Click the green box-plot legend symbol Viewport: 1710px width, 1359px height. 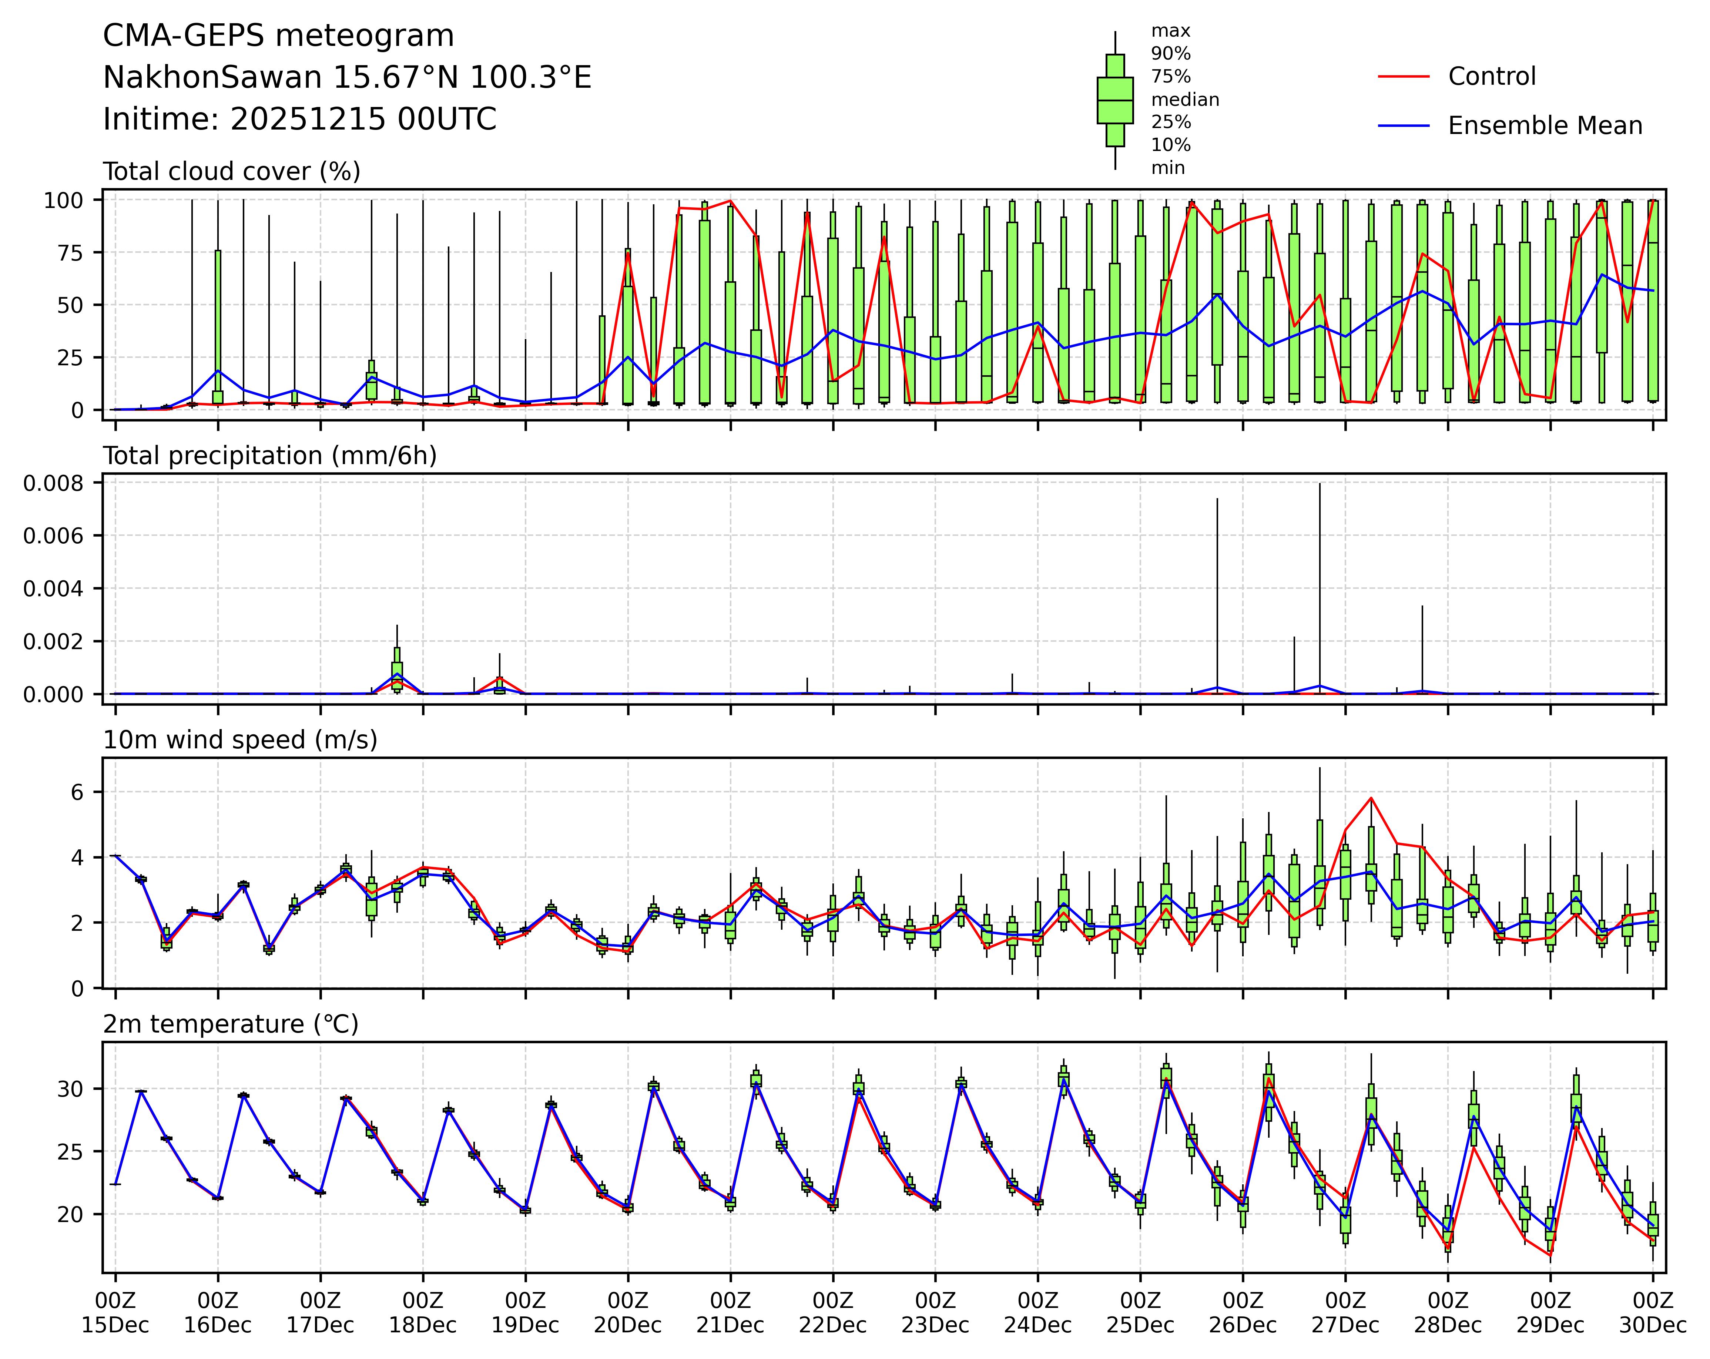point(1114,100)
